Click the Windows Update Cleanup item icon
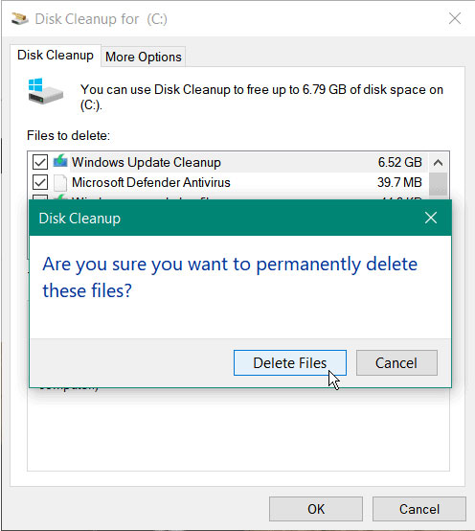The image size is (475, 531). click(x=60, y=161)
